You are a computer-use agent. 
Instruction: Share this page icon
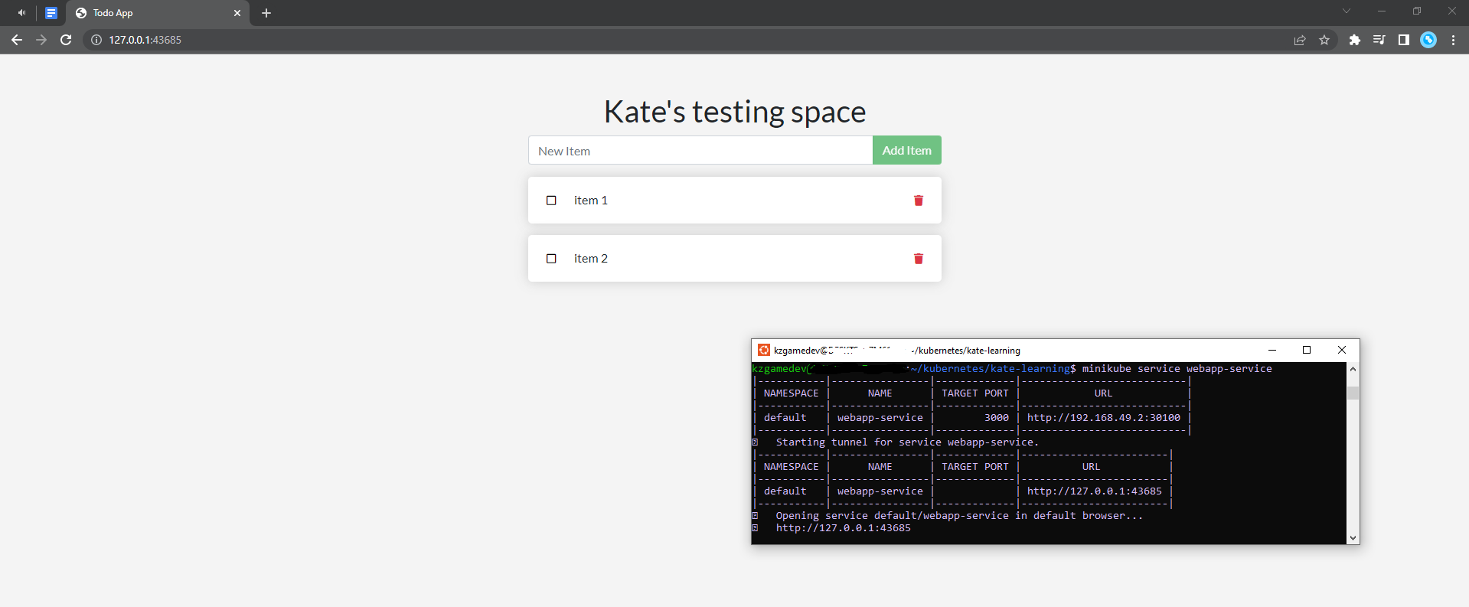tap(1300, 40)
